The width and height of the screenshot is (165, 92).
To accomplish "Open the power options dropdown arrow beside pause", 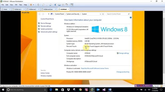I will tap(34, 5).
